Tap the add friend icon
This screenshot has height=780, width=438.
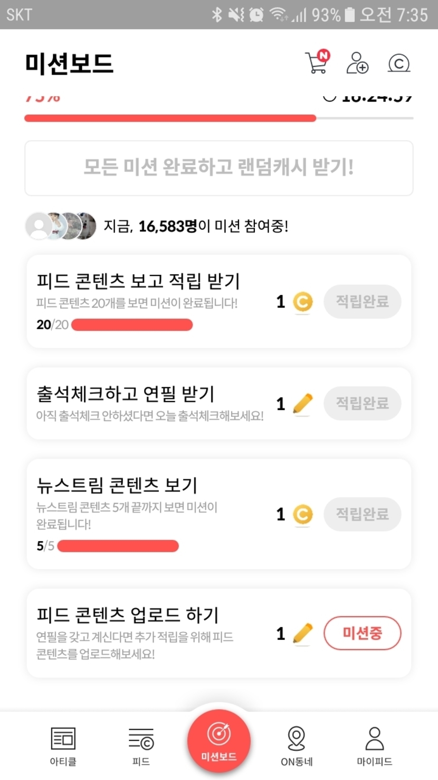pyautogui.click(x=357, y=63)
